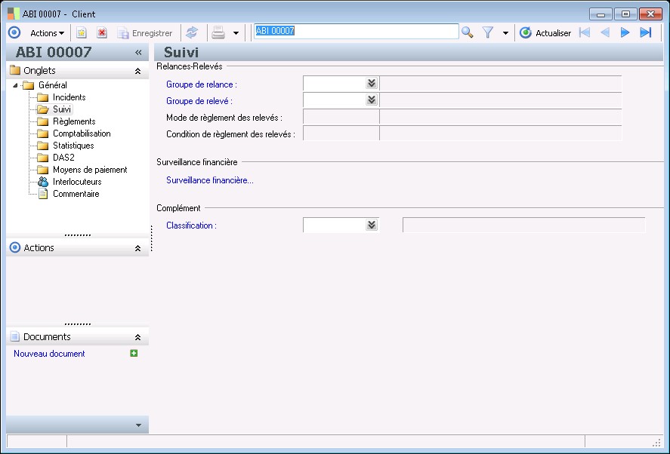
Task: Select Règlements in the tree
Action: (73, 121)
